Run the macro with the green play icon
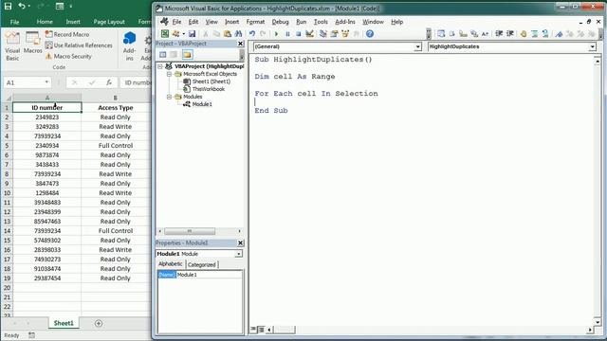 coord(276,34)
